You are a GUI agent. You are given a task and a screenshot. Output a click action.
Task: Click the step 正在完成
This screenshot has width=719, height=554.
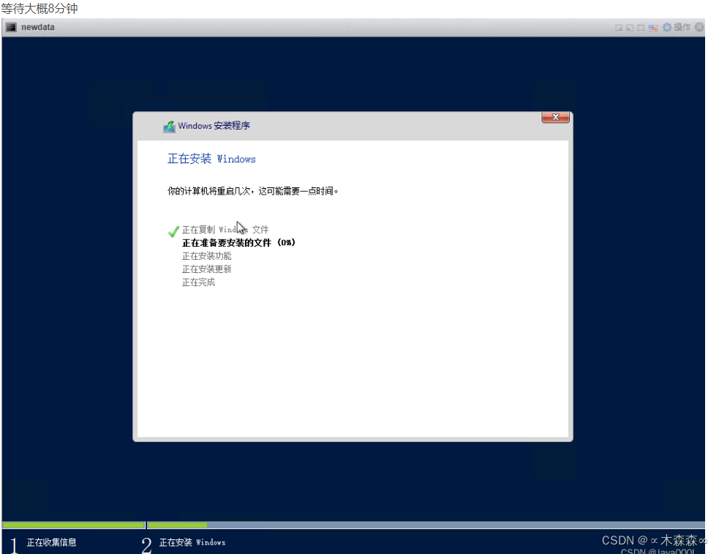pos(198,282)
